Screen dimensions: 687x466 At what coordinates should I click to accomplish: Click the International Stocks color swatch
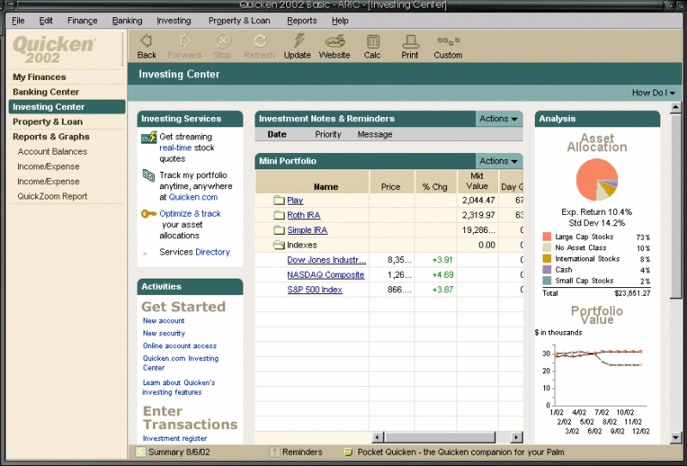[x=546, y=259]
